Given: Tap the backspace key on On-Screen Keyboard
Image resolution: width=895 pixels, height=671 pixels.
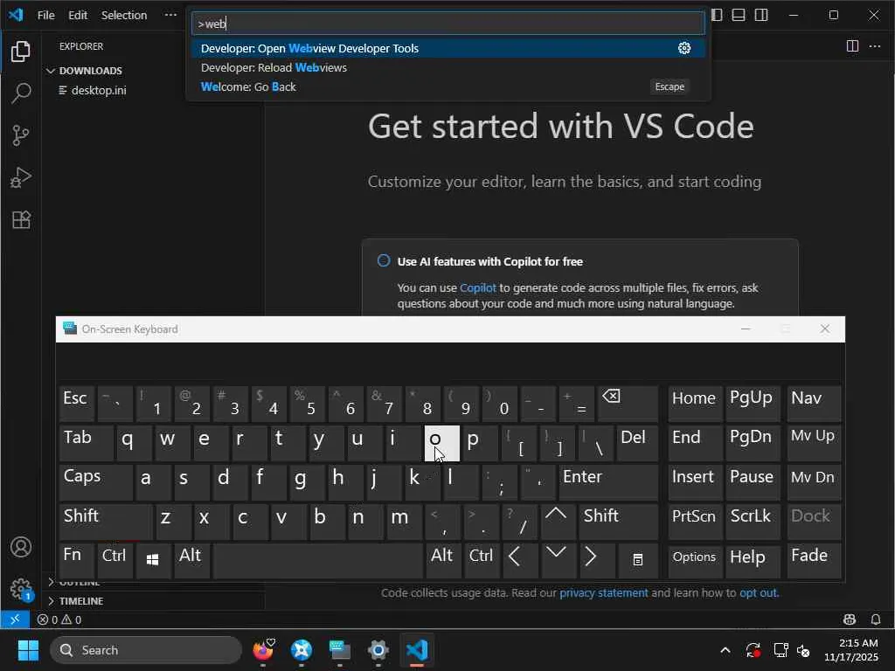Looking at the screenshot, I should tap(628, 404).
